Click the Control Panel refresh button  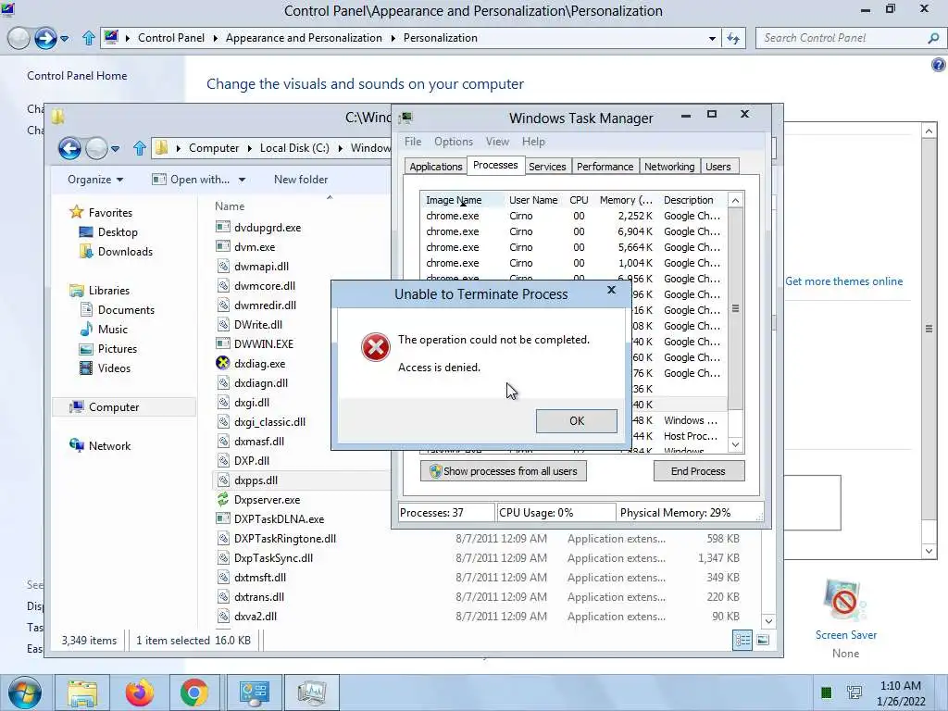tap(733, 38)
